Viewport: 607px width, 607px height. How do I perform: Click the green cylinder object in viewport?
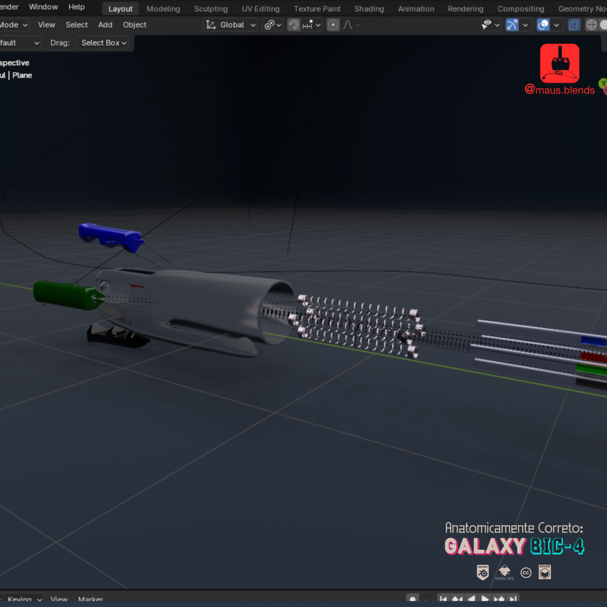click(68, 295)
